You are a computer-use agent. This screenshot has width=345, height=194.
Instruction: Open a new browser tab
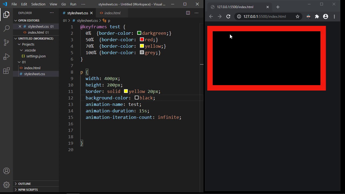(278, 7)
